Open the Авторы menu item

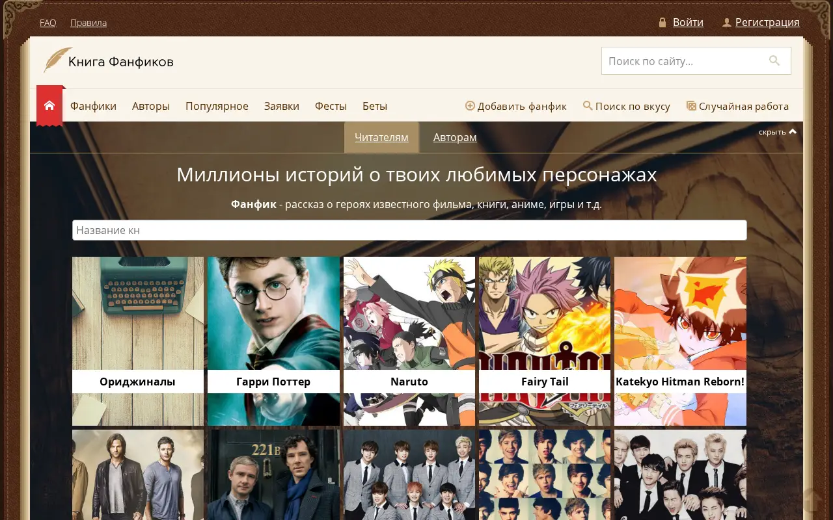151,106
